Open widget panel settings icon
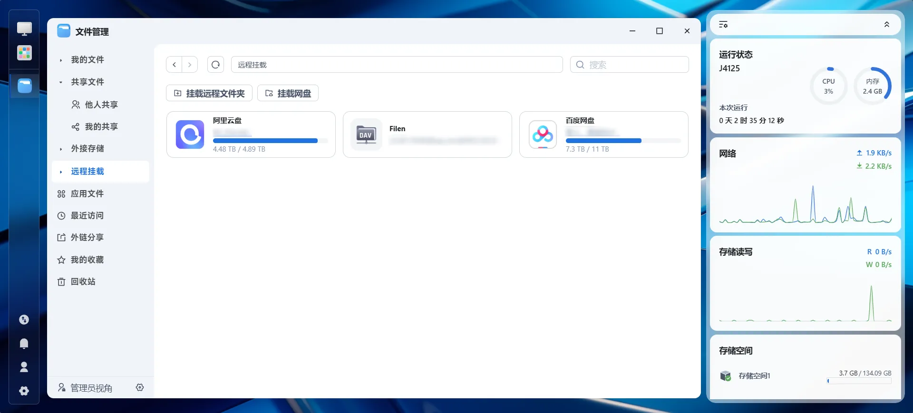The height and width of the screenshot is (413, 913). coord(723,25)
